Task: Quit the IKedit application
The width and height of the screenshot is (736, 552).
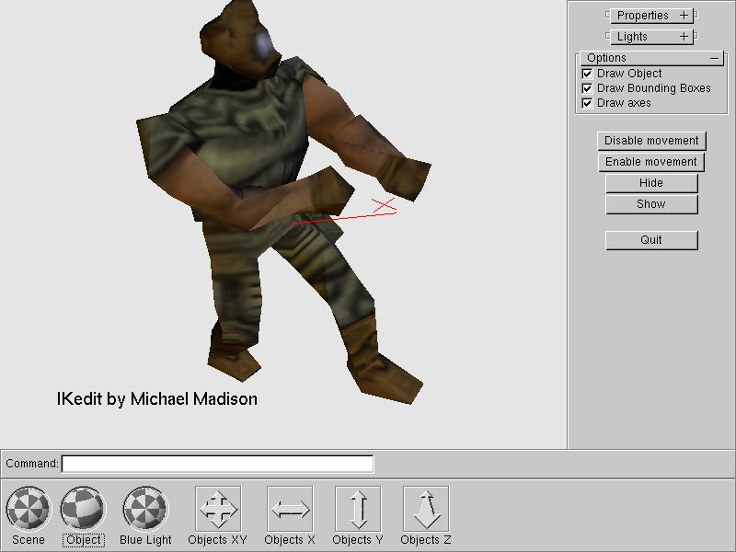Action: coord(651,240)
